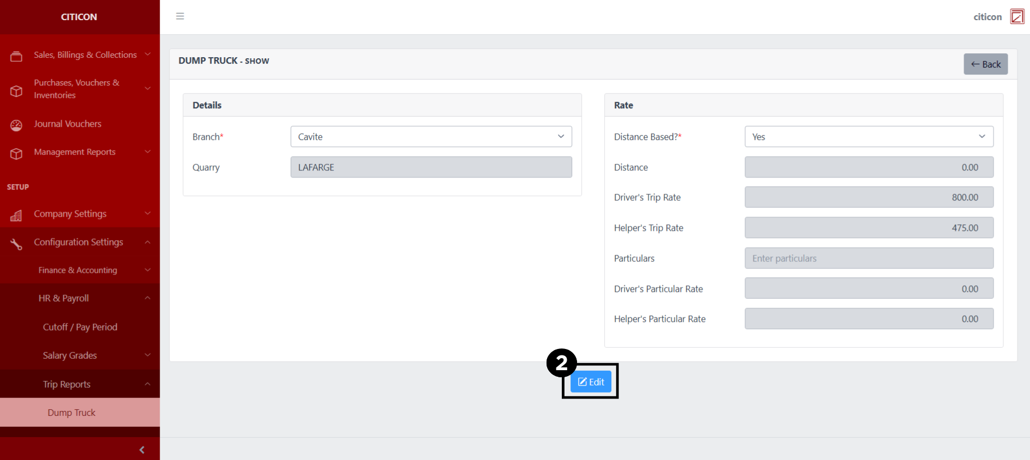Viewport: 1030px width, 460px height.
Task: Click the Particulars input field
Action: 868,258
